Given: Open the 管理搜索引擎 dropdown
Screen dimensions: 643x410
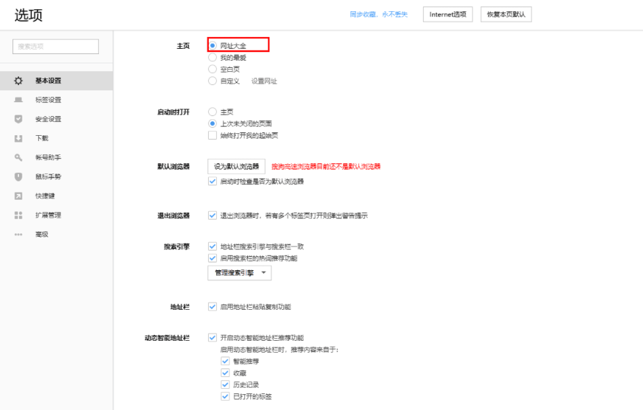Looking at the screenshot, I should [x=239, y=272].
